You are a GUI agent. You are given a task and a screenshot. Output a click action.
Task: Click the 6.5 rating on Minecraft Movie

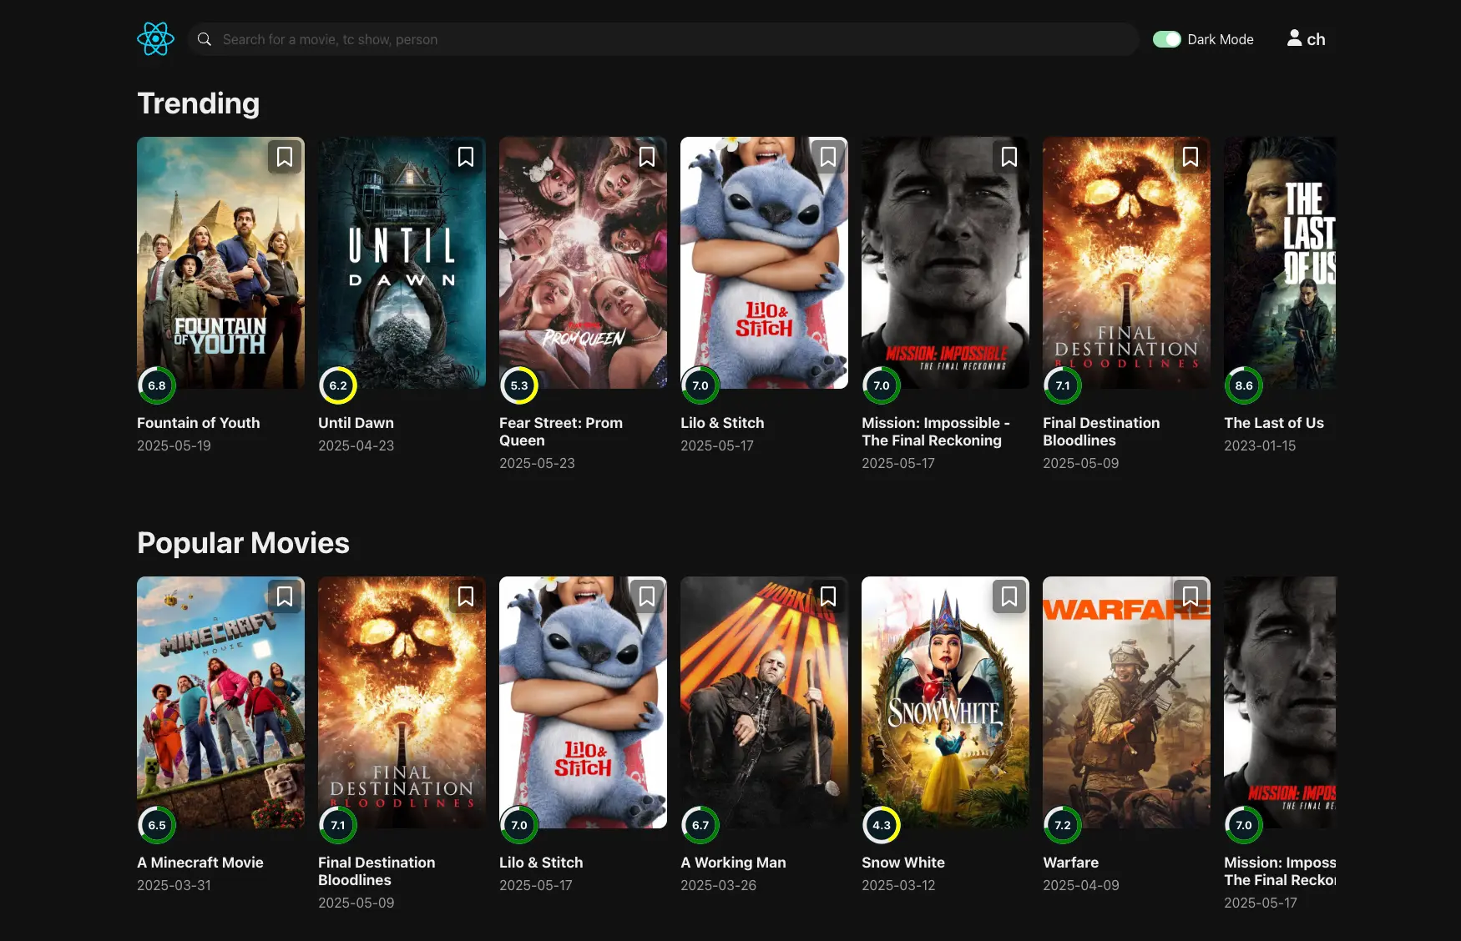157,825
